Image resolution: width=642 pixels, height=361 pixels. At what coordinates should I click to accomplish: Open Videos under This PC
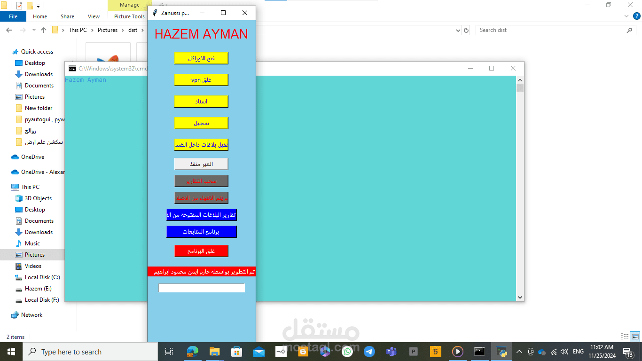[33, 266]
